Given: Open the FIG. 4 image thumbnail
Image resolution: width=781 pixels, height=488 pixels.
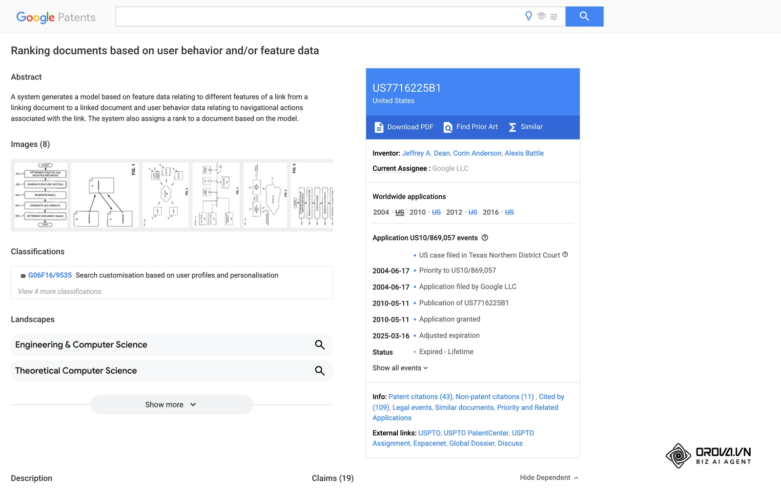Looking at the screenshot, I should [x=266, y=195].
